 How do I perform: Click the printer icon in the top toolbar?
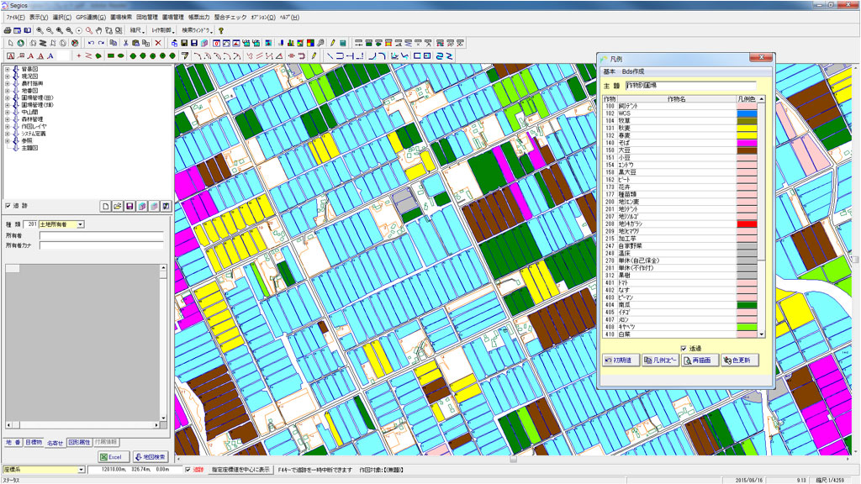tap(8, 31)
